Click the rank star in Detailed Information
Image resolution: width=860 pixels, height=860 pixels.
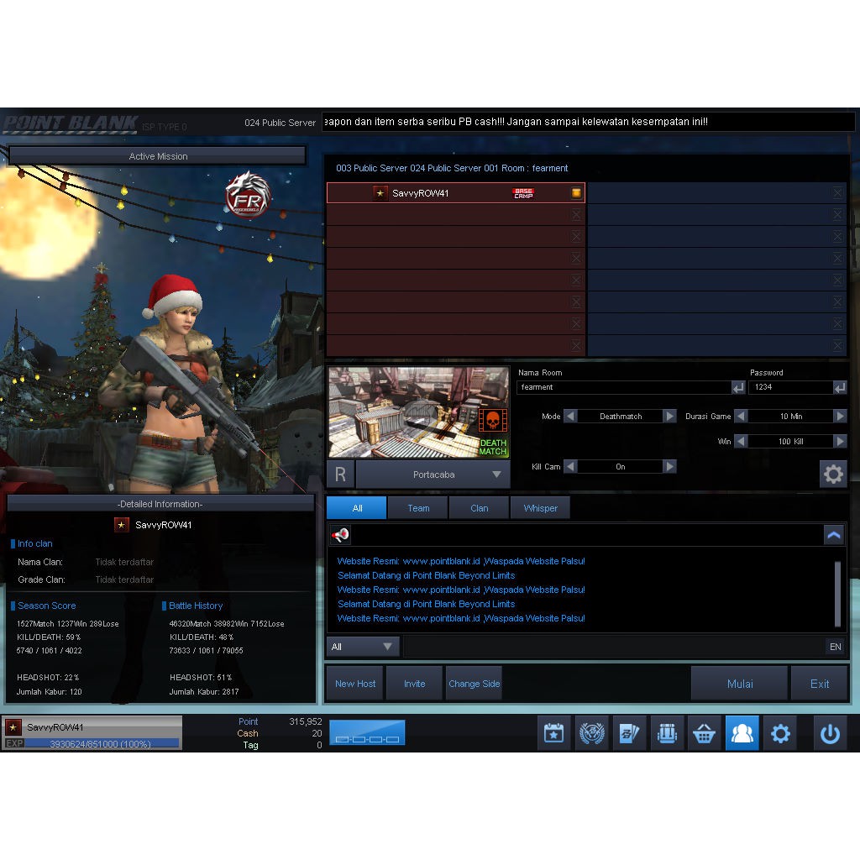121,525
